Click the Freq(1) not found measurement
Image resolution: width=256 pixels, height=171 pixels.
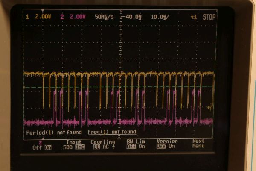pos(112,133)
